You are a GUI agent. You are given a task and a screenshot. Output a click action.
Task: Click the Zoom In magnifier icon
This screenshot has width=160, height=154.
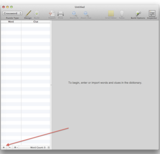(74, 14)
